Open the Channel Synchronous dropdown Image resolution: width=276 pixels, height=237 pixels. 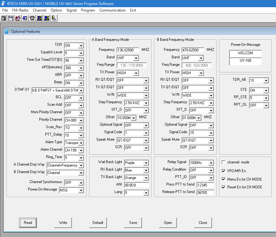click(81, 183)
